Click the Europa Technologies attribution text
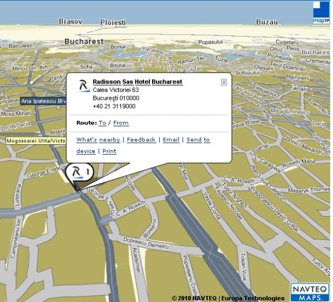Viewport: 333px width, 302px height. click(253, 298)
